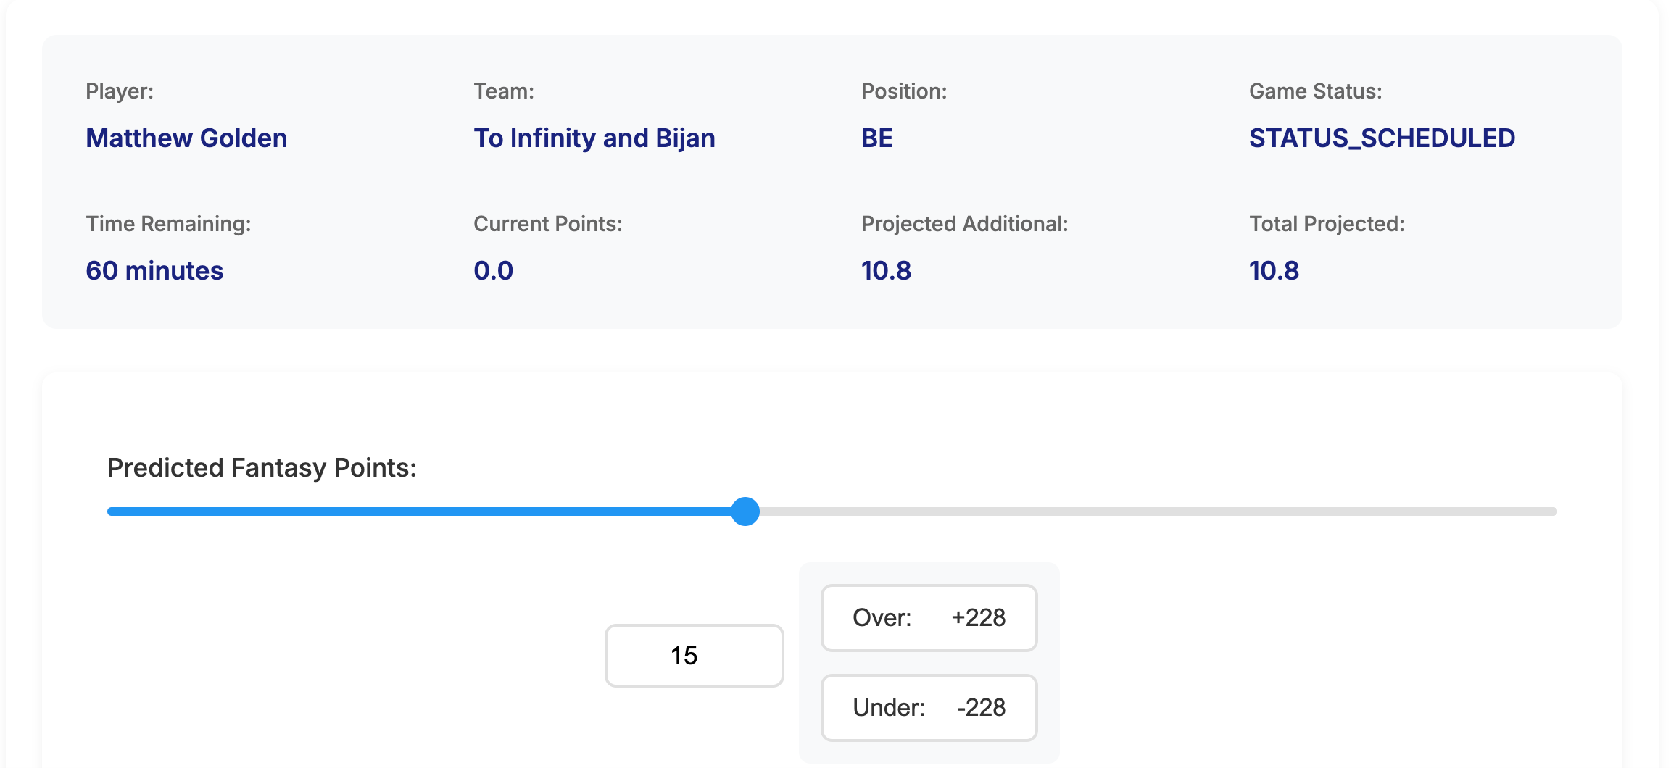This screenshot has height=768, width=1679.
Task: Click the Projected Additional label
Action: (x=964, y=224)
